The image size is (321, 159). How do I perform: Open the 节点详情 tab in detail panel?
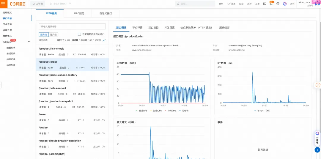pos(137,28)
